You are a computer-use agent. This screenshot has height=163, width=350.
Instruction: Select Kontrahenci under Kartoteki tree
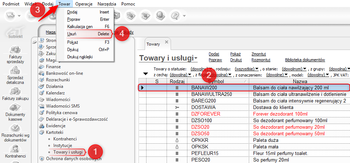65,139
